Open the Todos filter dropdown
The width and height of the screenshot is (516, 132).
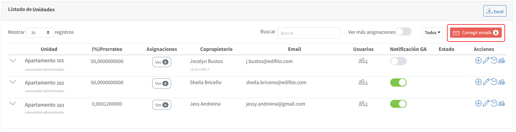tap(432, 32)
